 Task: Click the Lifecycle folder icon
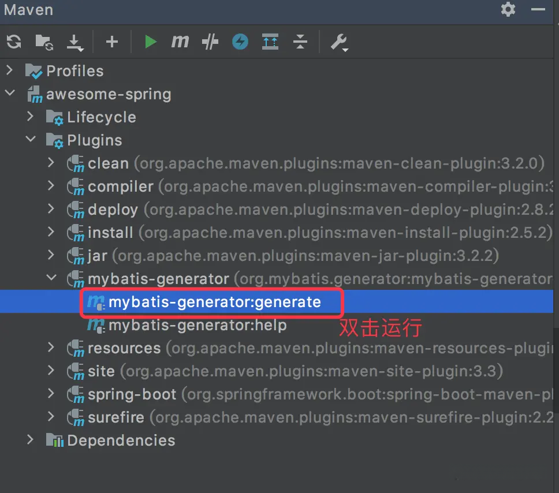pos(54,118)
